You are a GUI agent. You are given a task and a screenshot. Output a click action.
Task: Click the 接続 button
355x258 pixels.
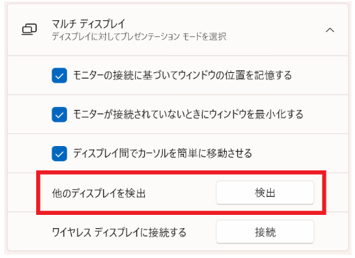pyautogui.click(x=265, y=232)
